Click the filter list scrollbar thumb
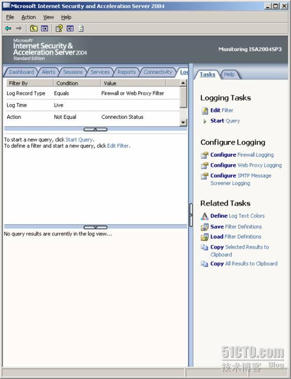 (183, 97)
